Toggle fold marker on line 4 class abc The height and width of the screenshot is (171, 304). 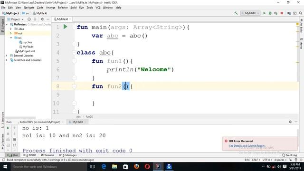click(x=74, y=52)
